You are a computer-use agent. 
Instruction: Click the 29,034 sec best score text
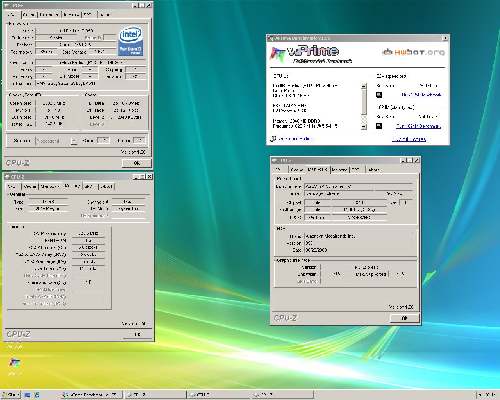pos(429,86)
